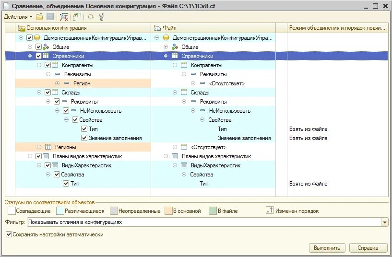The image size is (392, 257).
Task: Click Взять из файла for Значение заполнения row
Action: [x=308, y=138]
